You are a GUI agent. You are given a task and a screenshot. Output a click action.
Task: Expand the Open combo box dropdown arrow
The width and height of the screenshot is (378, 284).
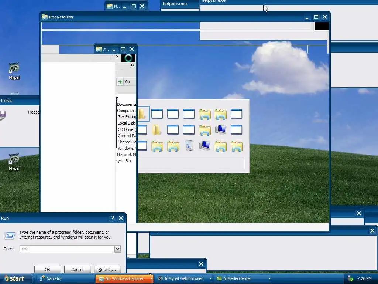pyautogui.click(x=117, y=249)
